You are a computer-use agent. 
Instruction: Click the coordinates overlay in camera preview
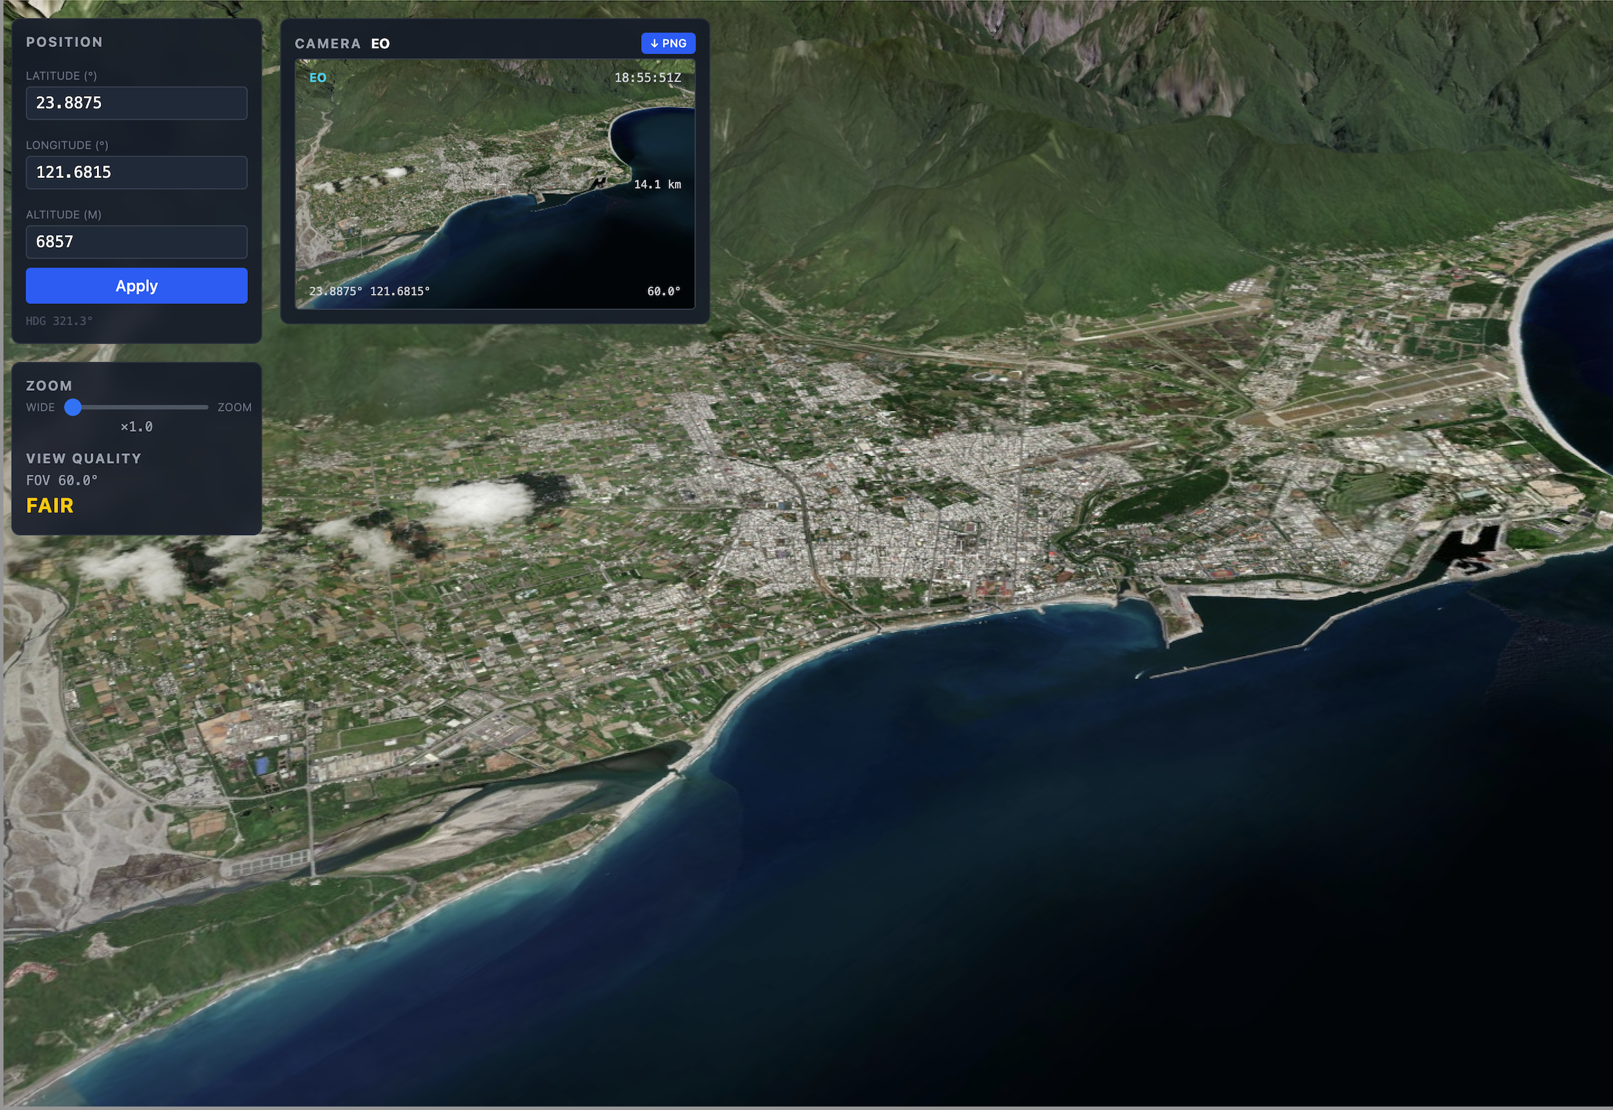click(x=370, y=291)
